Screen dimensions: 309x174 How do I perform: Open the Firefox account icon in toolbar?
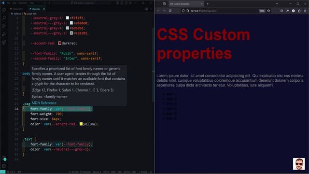293,11
